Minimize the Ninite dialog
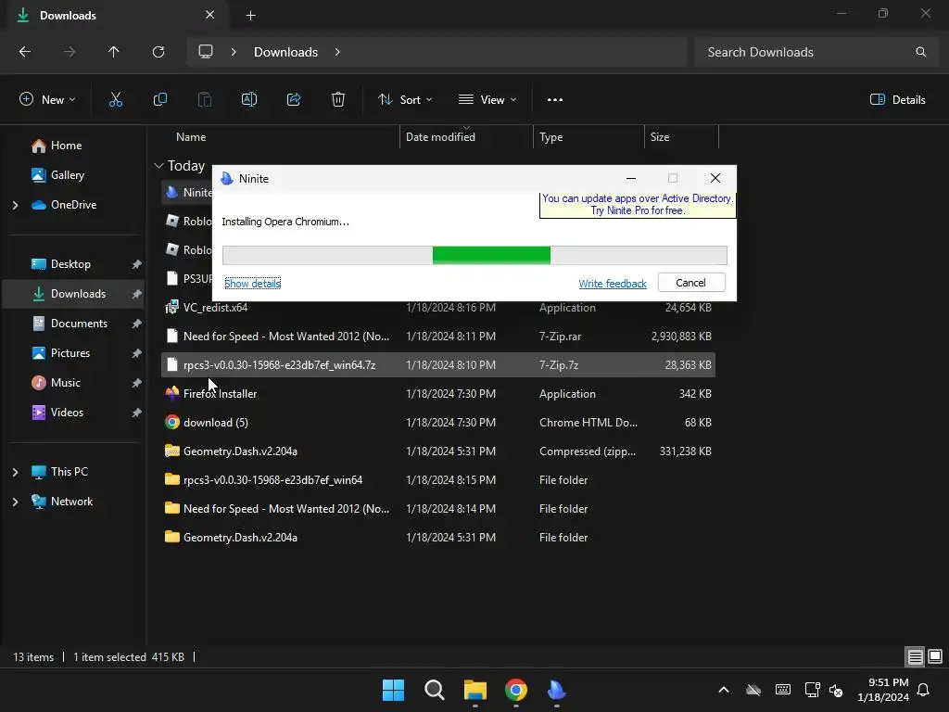Viewport: 949px width, 712px height. coord(630,179)
